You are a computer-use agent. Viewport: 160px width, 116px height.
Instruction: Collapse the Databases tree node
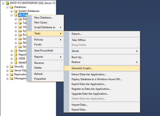7,7
